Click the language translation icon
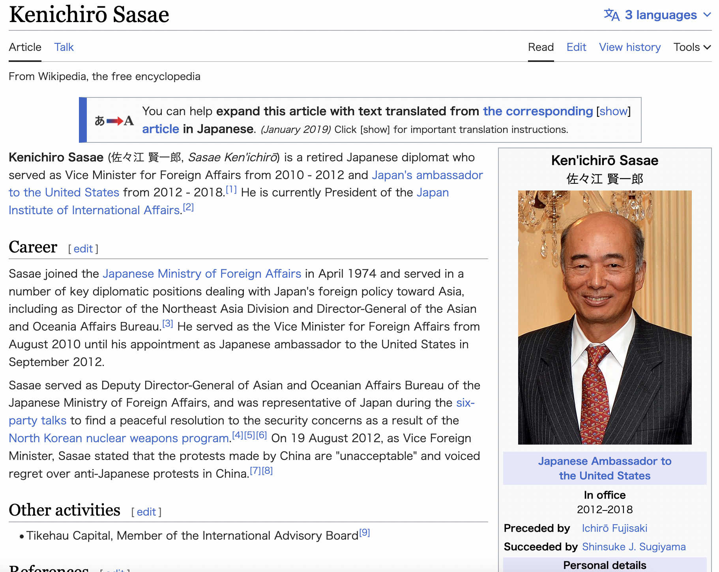 [612, 15]
